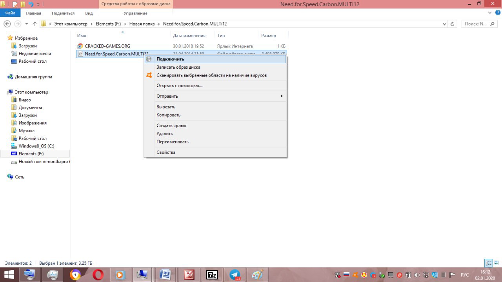Open Windows8_OS (C:) drive in sidebar
This screenshot has height=282, width=502.
point(36,146)
